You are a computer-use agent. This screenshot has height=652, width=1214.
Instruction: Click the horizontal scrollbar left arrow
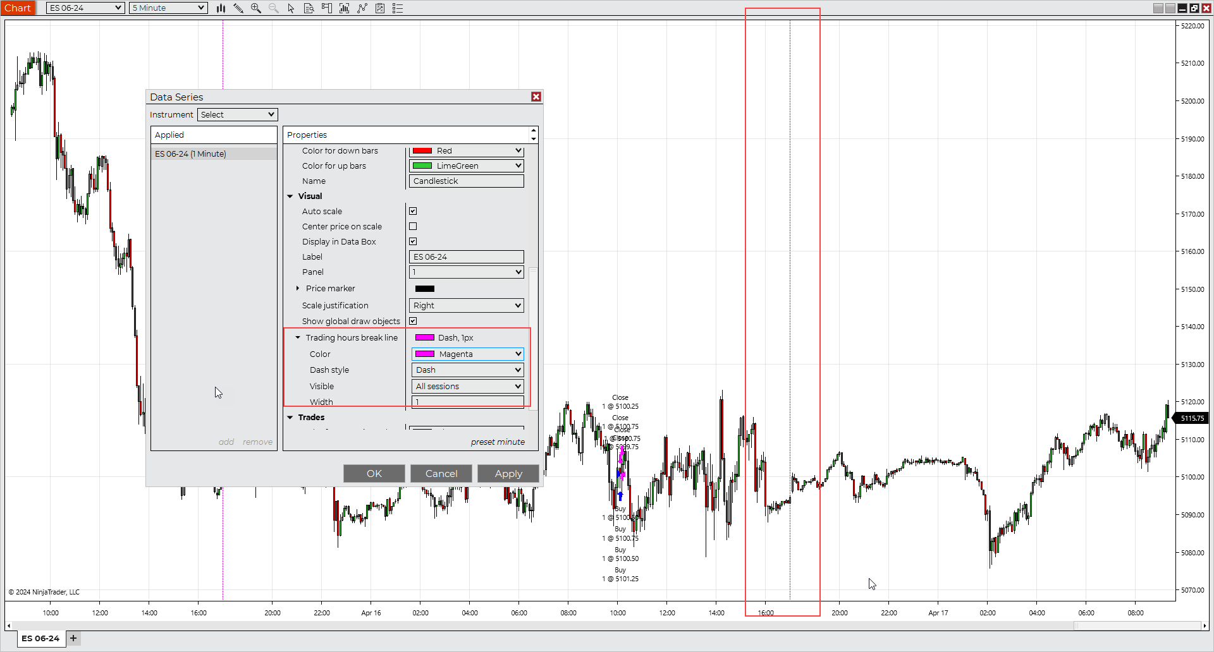8,625
